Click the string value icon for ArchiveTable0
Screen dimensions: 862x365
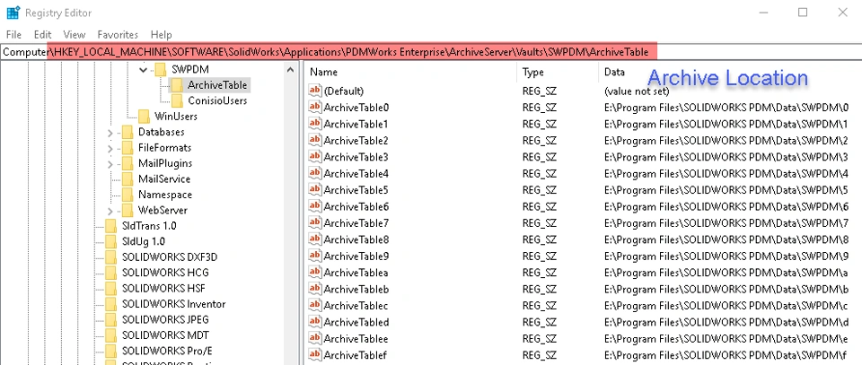[x=314, y=108]
